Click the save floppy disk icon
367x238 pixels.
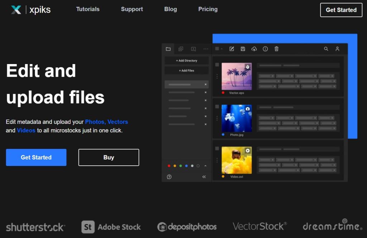(x=243, y=49)
